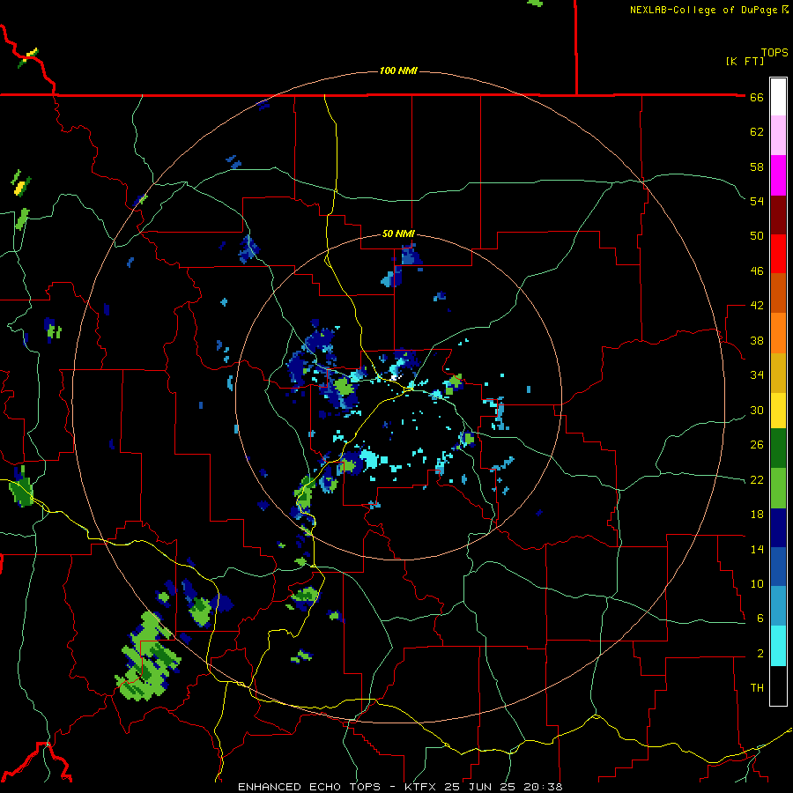The image size is (793, 793).
Task: Click the yellow swatch between 26 and 30
Action: pos(778,410)
